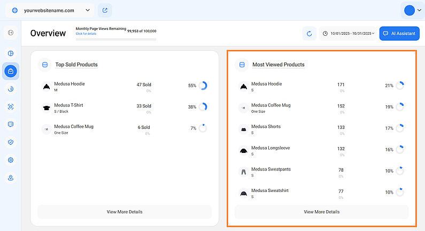Open the user profile avatar dropdown
Screen dimensions: 425x231
412,10
